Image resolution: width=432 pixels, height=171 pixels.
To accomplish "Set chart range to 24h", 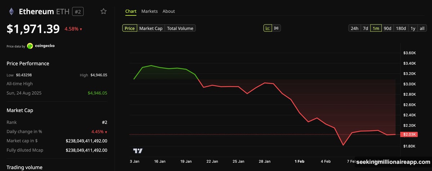I will [x=354, y=28].
